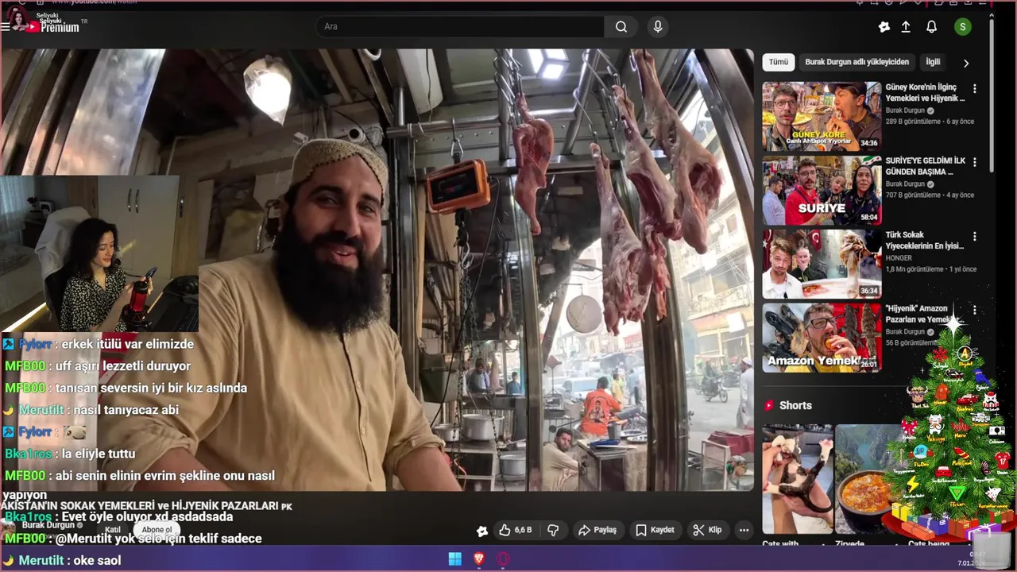Open Windows Start button in taskbar
Image resolution: width=1017 pixels, height=572 pixels.
point(455,559)
